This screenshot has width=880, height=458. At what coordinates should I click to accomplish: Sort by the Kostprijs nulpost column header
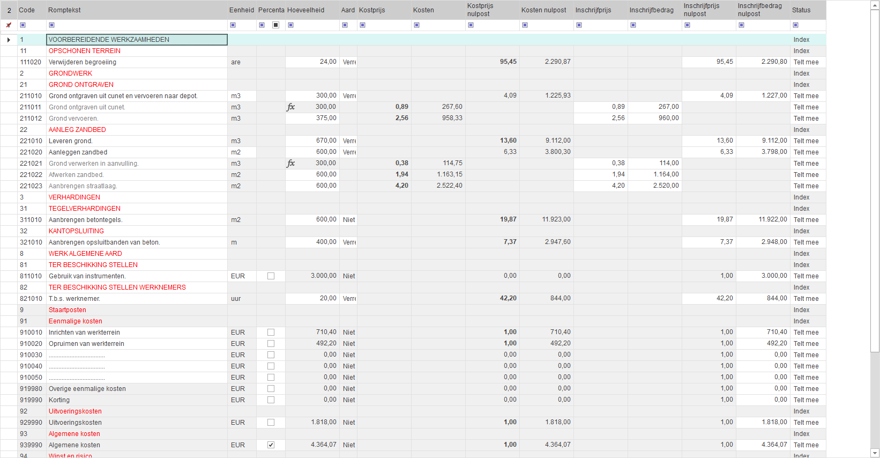click(492, 10)
